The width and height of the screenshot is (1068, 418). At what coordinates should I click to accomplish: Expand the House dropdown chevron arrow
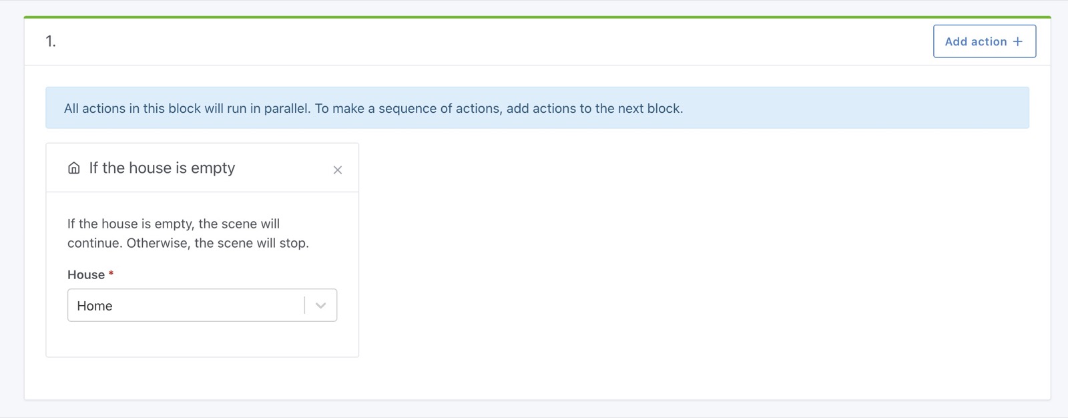coord(321,306)
